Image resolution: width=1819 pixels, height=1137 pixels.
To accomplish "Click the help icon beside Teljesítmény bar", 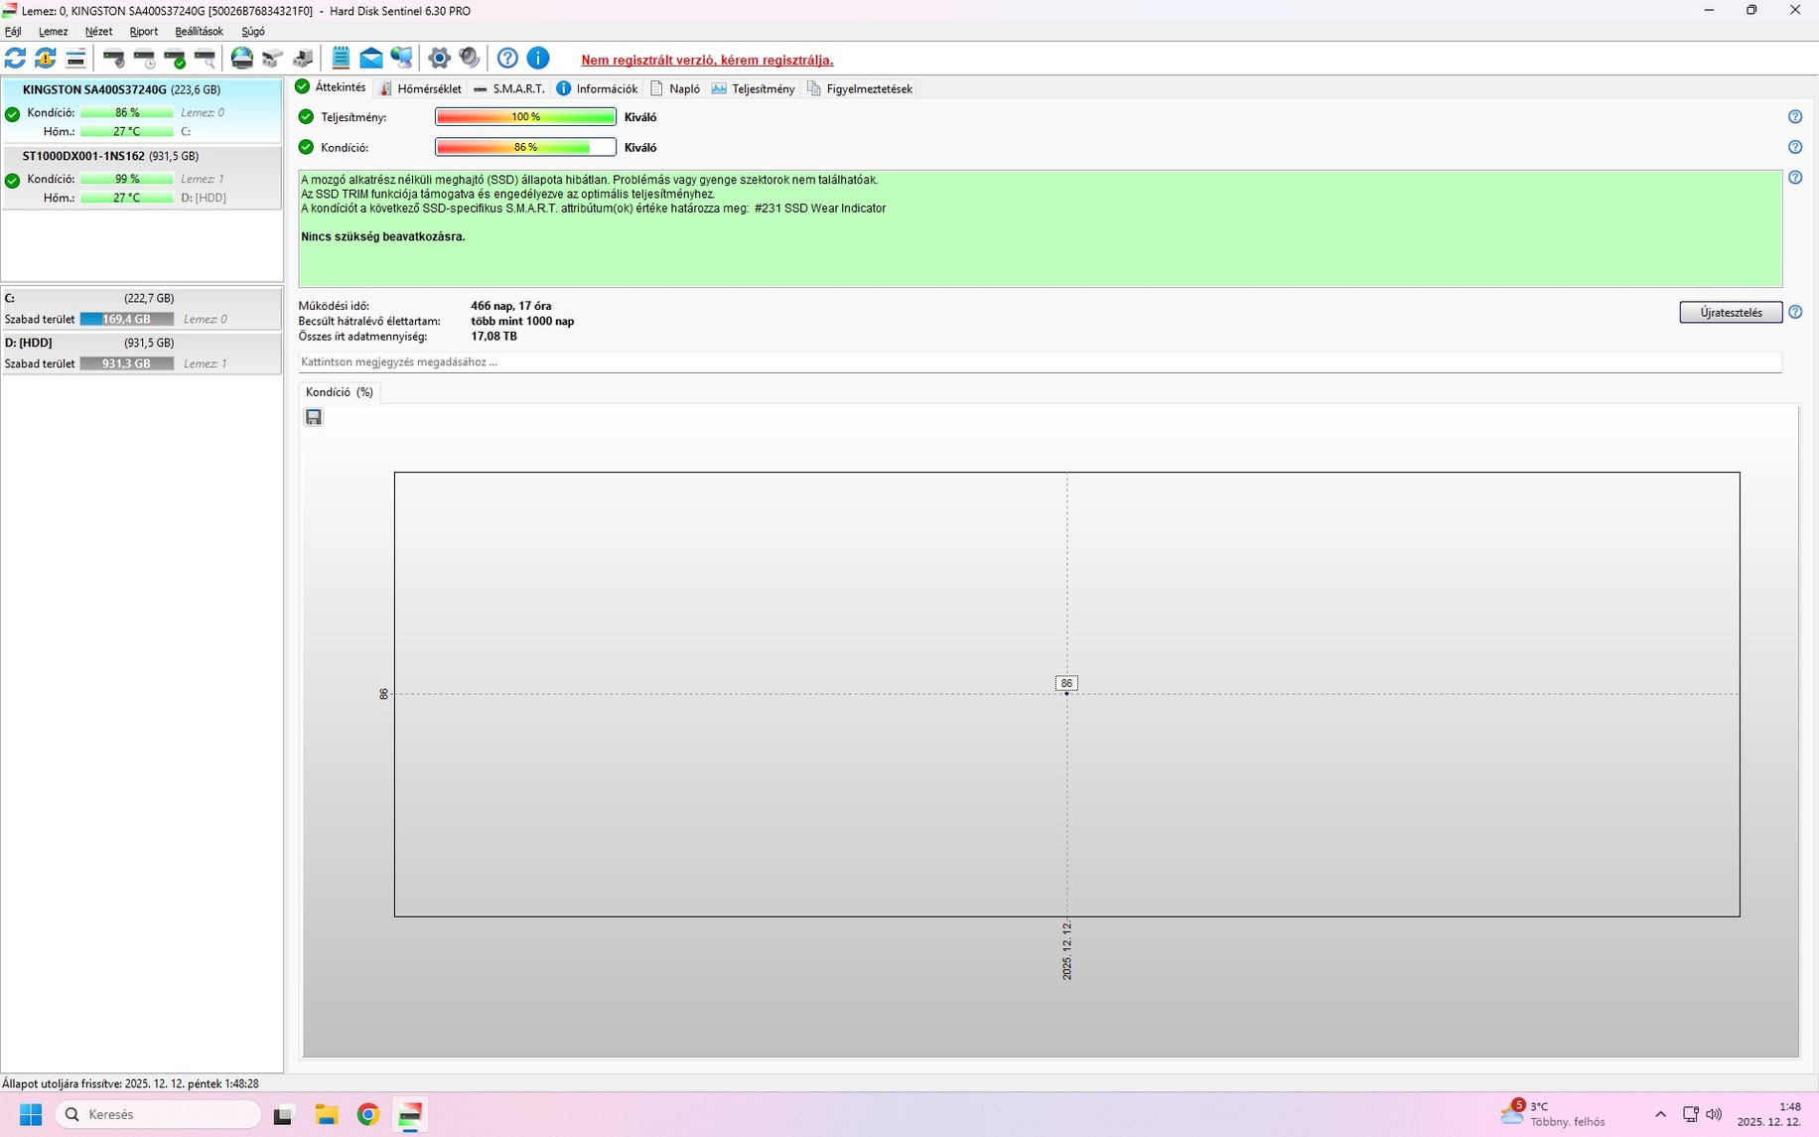I will (1795, 116).
